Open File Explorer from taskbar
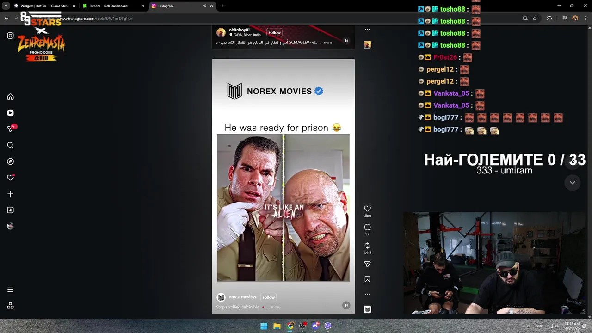 (x=277, y=326)
